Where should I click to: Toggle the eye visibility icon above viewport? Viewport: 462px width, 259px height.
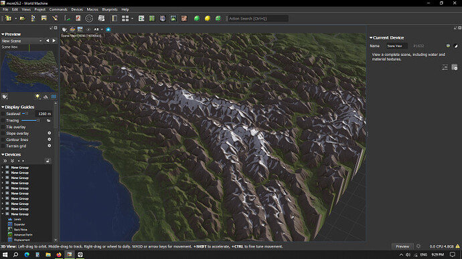(x=88, y=29)
